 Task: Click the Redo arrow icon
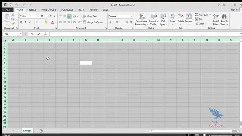pos(24,5)
